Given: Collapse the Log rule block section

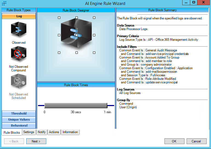Looking at the screenshot, I should (x=19, y=16).
